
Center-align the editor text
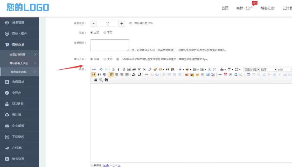coord(117,75)
